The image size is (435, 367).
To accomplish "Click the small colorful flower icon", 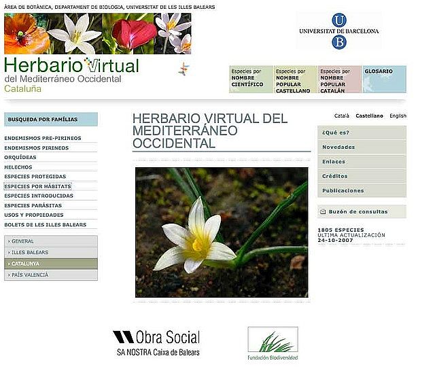I will tap(184, 68).
